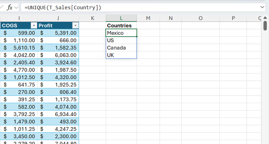This screenshot has width=269, height=144.
Task: Select the Countries header cell
Action: (121, 25)
